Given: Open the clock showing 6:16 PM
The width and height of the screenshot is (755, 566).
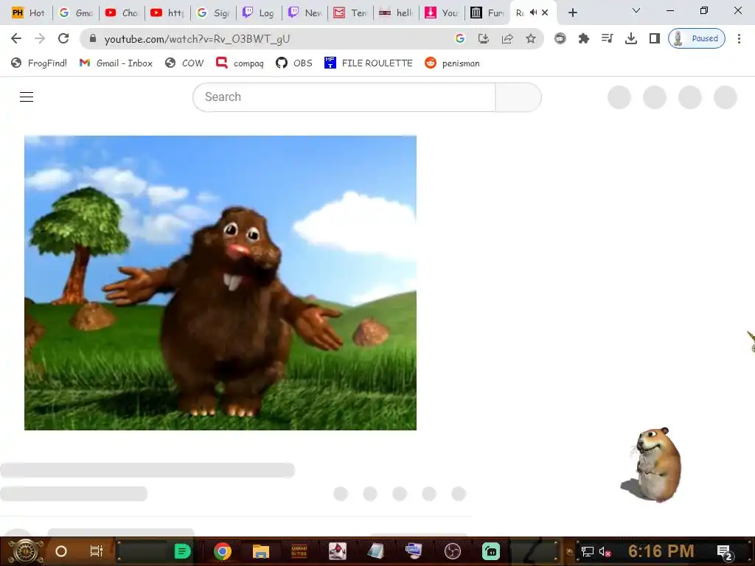Looking at the screenshot, I should pos(661,551).
